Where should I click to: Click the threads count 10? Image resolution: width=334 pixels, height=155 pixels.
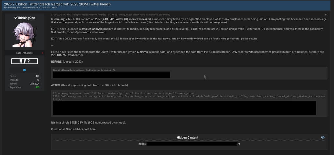(x=38, y=80)
